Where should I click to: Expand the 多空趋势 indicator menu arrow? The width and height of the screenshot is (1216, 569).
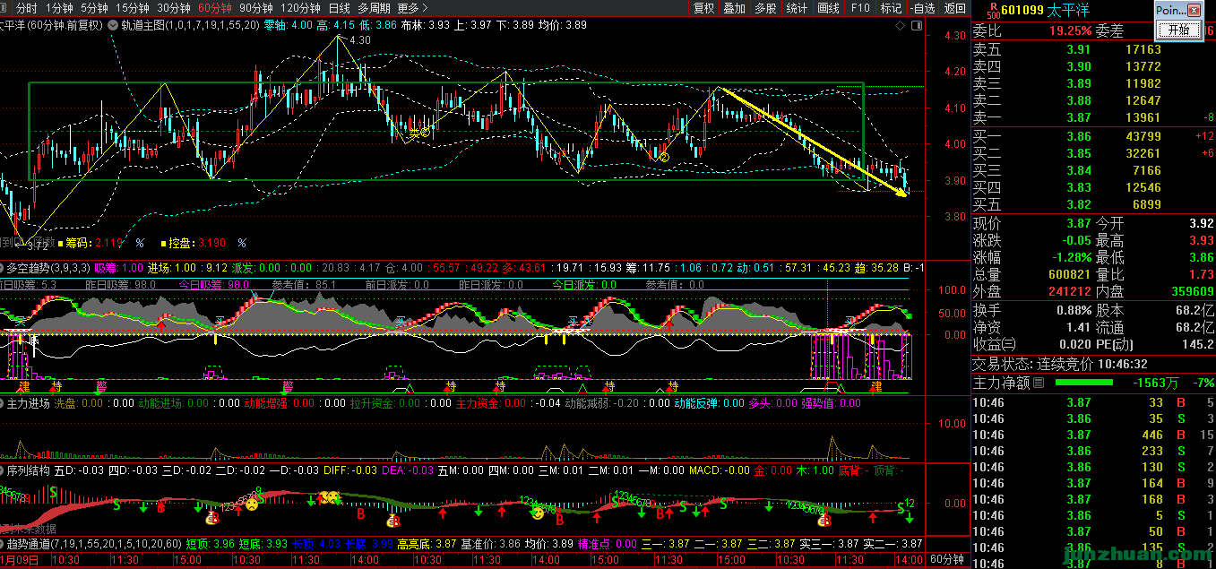3,267
